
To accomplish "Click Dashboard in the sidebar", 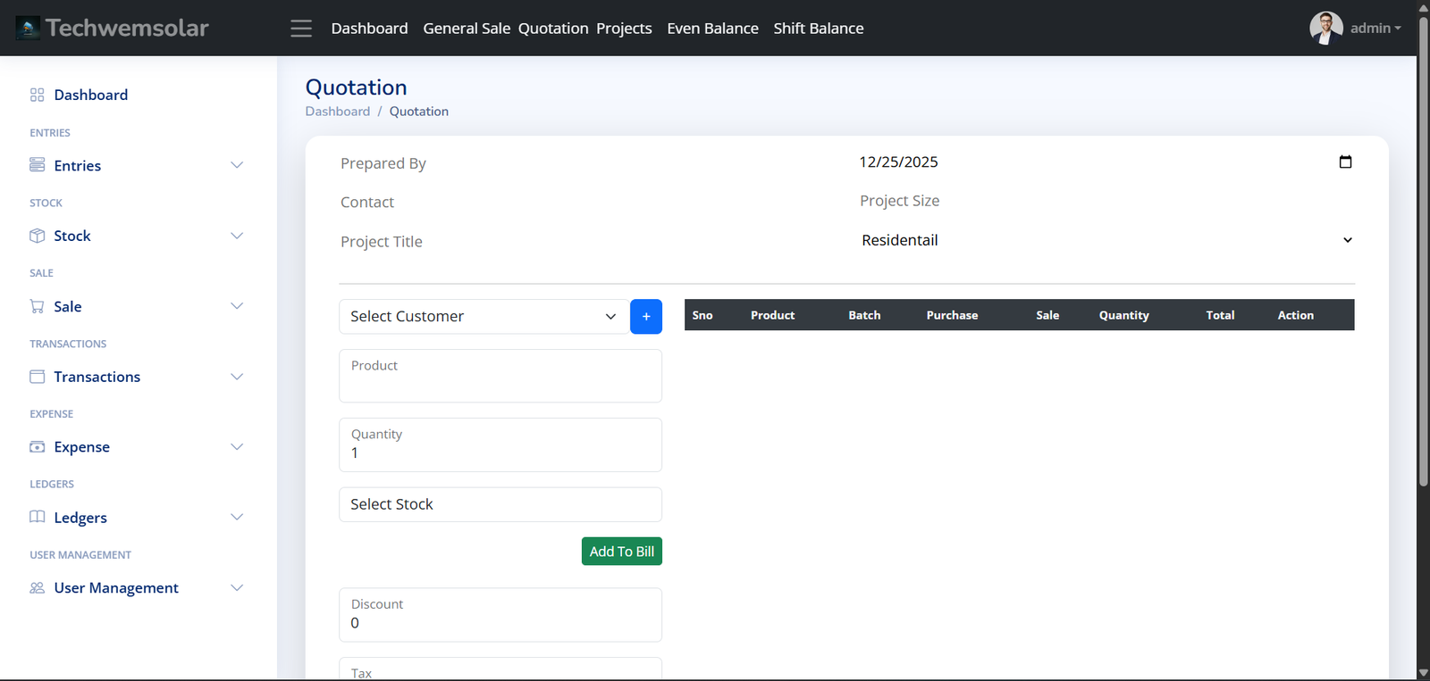I will (90, 95).
